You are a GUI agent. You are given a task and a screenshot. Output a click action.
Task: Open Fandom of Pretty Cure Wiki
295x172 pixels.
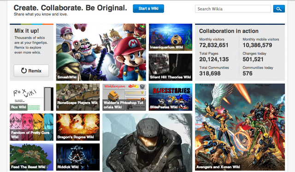pyautogui.click(x=31, y=127)
